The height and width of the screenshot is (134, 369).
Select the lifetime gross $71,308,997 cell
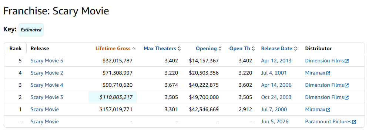point(117,73)
